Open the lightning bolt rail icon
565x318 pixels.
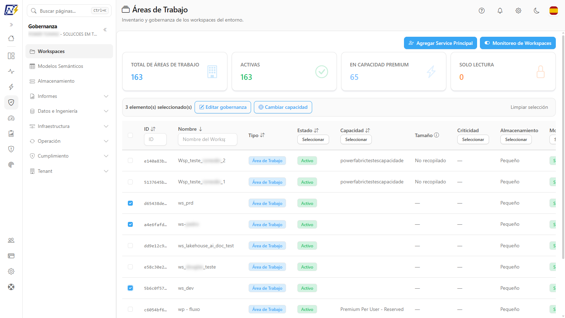pyautogui.click(x=11, y=87)
